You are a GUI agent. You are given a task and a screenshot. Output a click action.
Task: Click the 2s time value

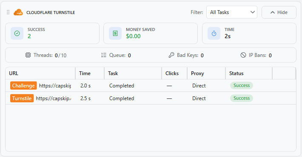pyautogui.click(x=228, y=36)
